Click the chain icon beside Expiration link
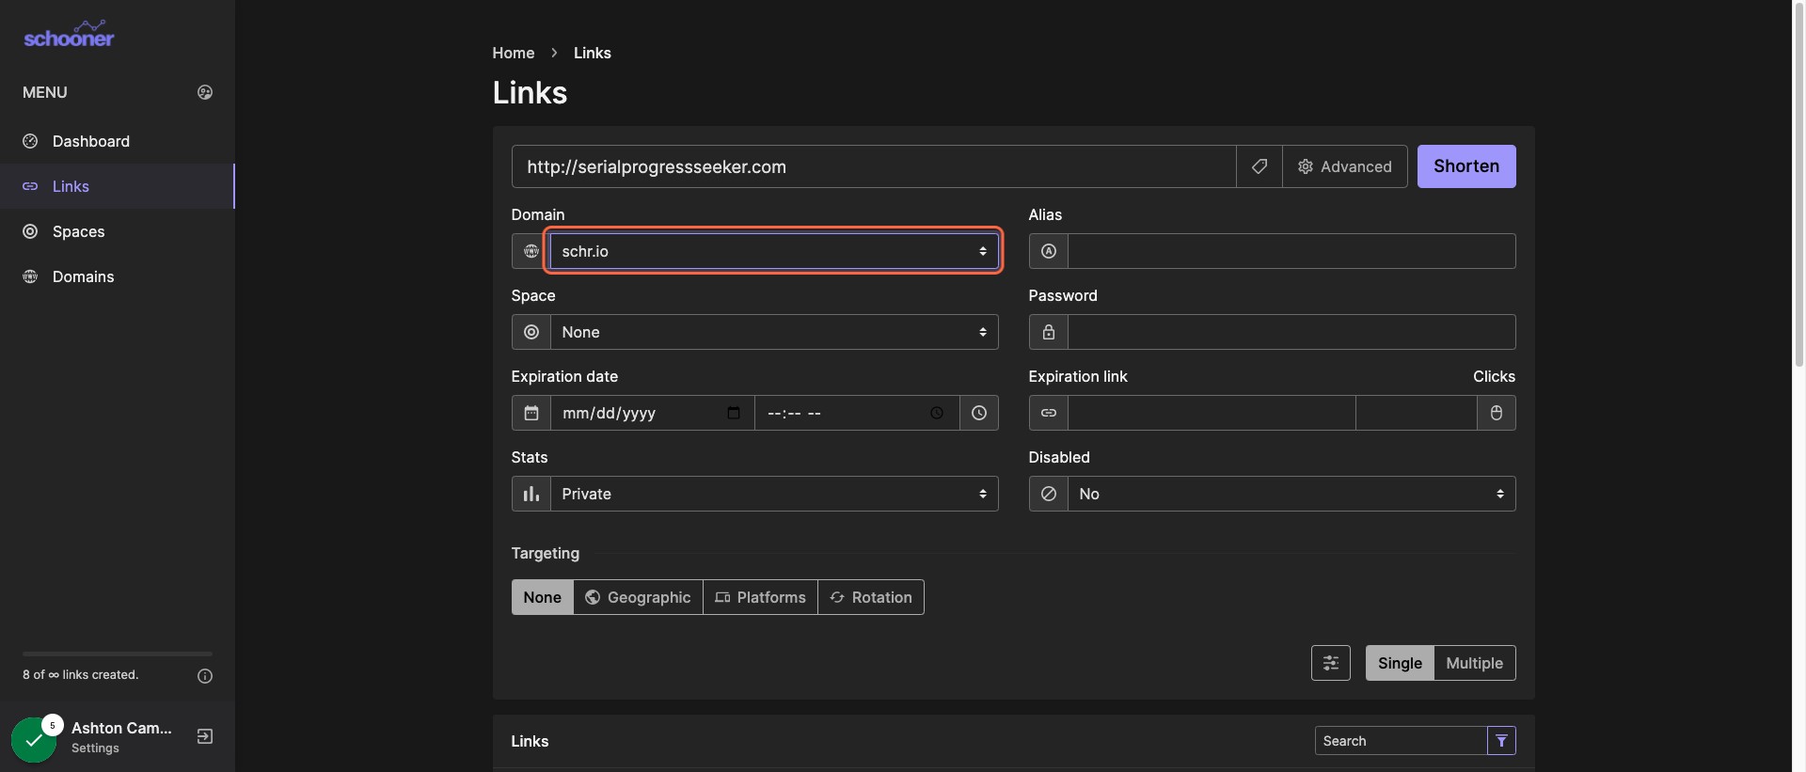The width and height of the screenshot is (1806, 772). pyautogui.click(x=1049, y=413)
